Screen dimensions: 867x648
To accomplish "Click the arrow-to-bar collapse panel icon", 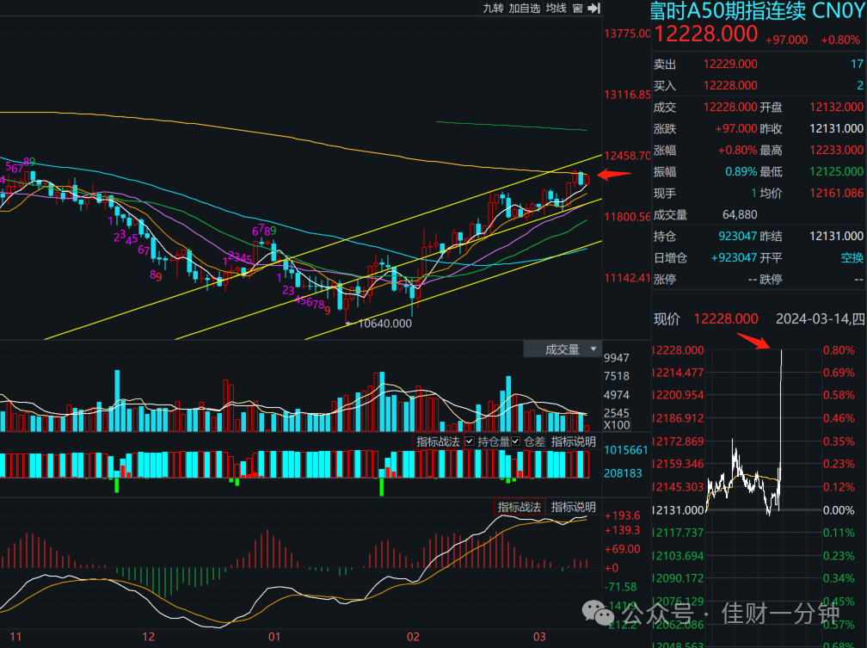I will pyautogui.click(x=593, y=9).
